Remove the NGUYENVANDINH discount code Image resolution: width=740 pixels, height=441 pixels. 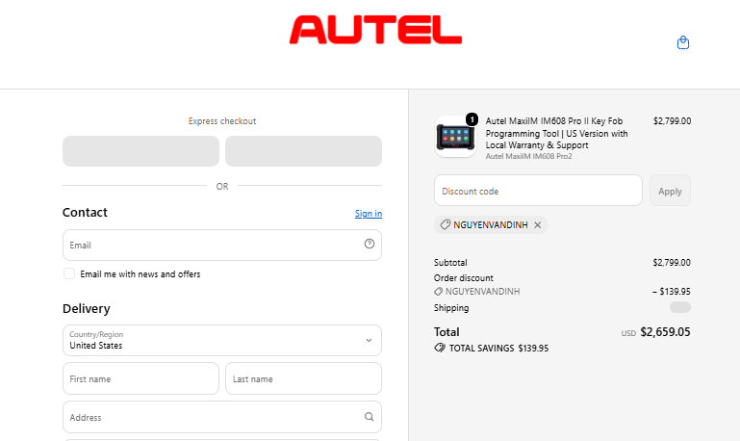point(538,225)
